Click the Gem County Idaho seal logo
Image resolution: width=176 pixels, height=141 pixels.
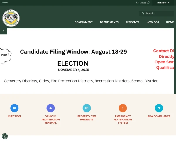coord(11,18)
